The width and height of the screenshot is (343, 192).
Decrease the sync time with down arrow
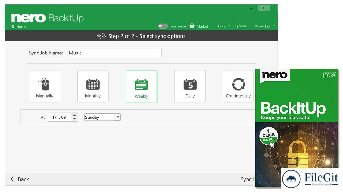pyautogui.click(x=74, y=119)
